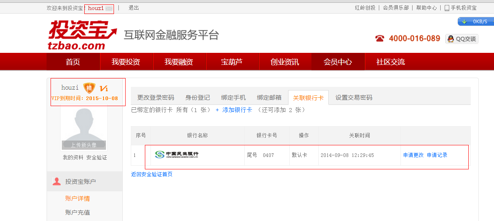Switch to the 身份登记 tab
Viewport: 494px width, 221px height.
pos(197,97)
